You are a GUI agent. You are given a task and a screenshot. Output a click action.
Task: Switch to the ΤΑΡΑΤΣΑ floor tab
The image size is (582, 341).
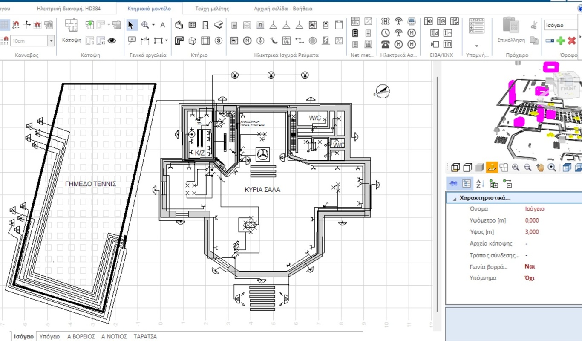145,336
